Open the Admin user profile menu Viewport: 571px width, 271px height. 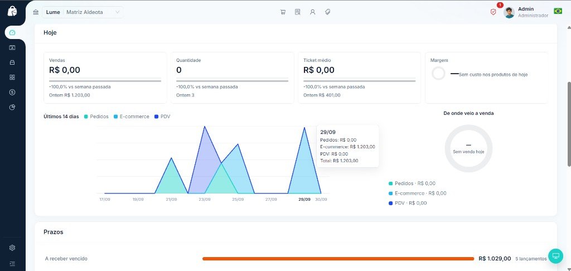[x=526, y=12]
